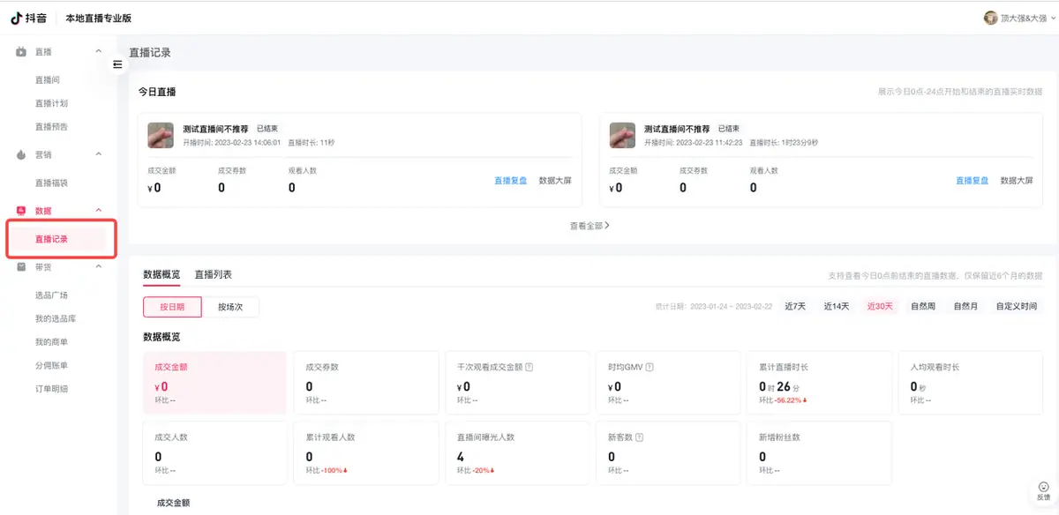The image size is (1059, 515).
Task: Click the 带货 shop icon in the sidebar
Action: pyautogui.click(x=21, y=266)
